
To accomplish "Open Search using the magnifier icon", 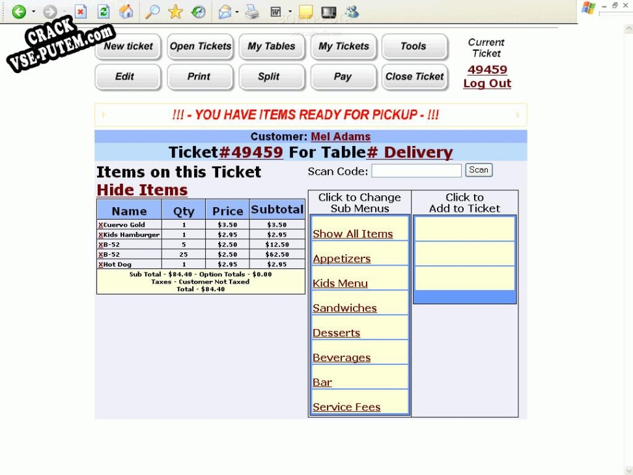I will [x=152, y=12].
